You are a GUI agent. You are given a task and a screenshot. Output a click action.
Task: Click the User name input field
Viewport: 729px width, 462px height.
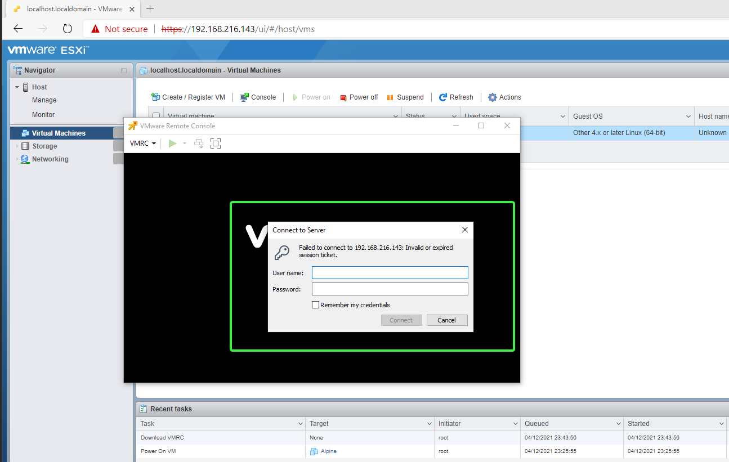[x=390, y=273]
